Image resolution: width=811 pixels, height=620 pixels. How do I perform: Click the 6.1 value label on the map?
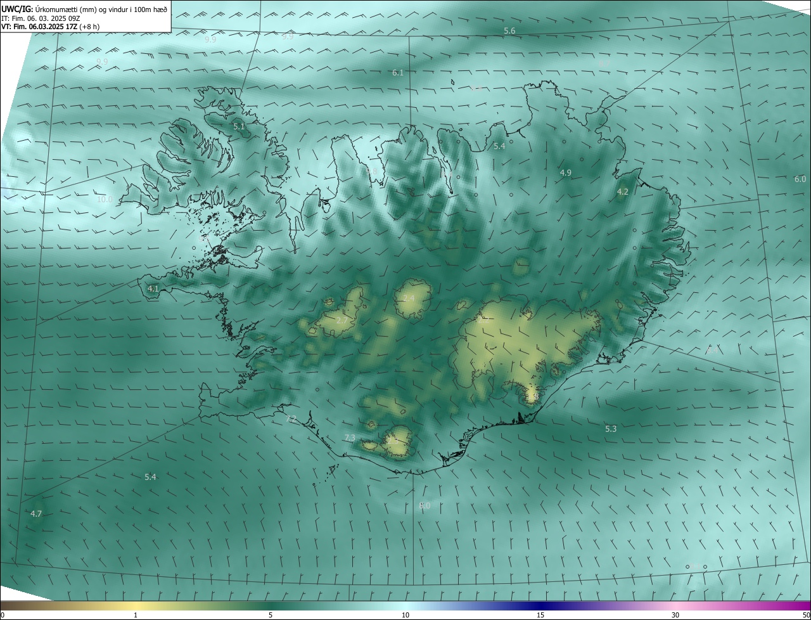398,73
